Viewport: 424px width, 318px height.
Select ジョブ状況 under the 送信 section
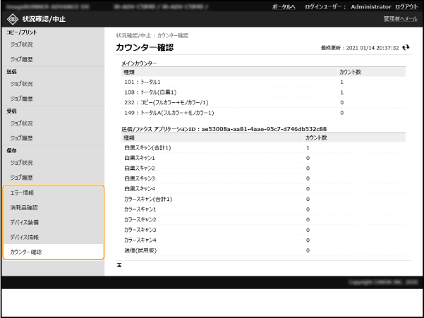pos(21,84)
